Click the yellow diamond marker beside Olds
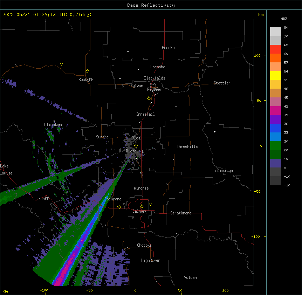This screenshot has width=302, height=295. coord(136,146)
